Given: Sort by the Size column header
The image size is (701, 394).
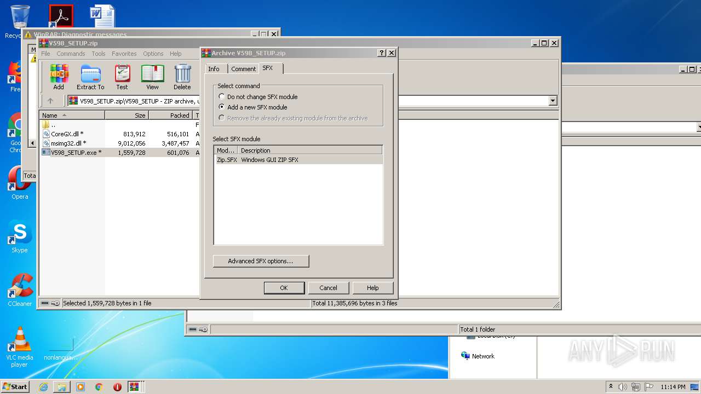Looking at the screenshot, I should (127, 115).
